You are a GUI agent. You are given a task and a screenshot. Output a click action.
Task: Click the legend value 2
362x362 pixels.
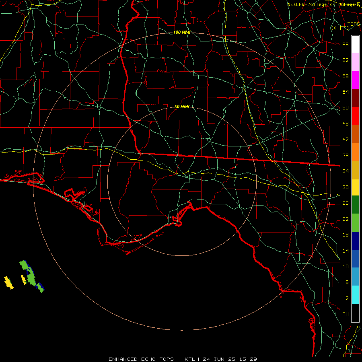[x=347, y=298]
